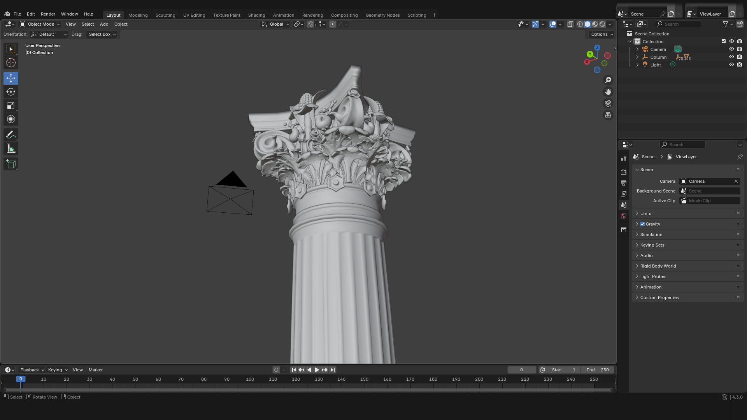
Task: Select the Cursor tool in toolbar
Action: pyautogui.click(x=11, y=63)
